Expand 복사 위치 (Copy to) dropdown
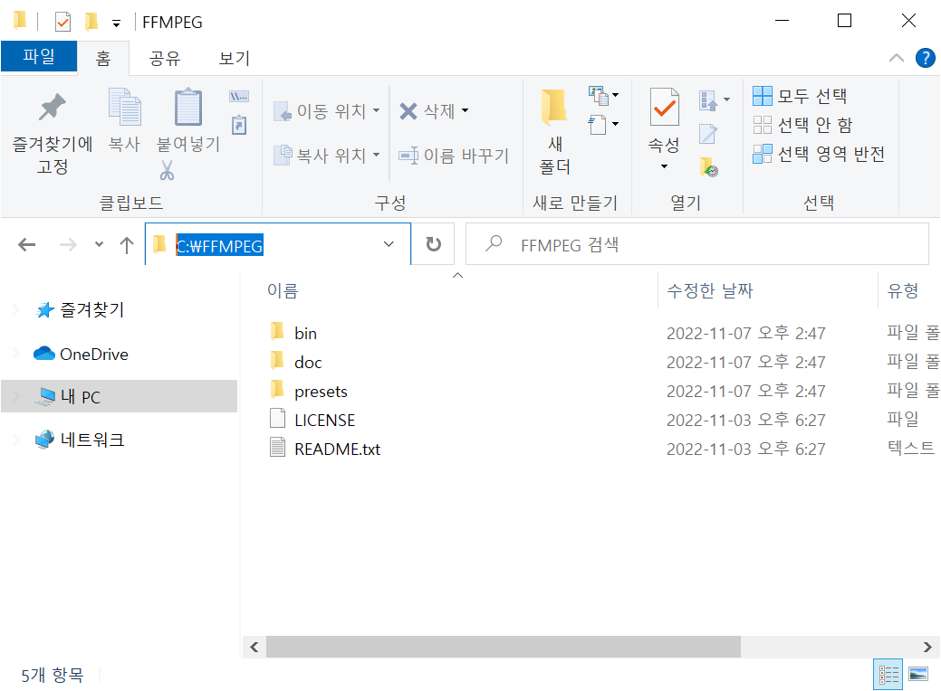The width and height of the screenshot is (941, 691). pos(376,155)
